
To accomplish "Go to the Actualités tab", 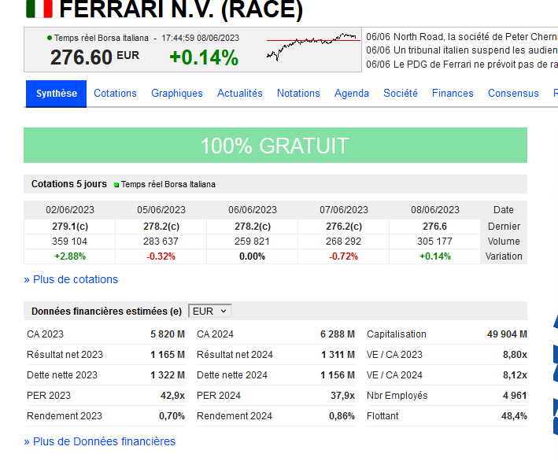I will [x=240, y=93].
